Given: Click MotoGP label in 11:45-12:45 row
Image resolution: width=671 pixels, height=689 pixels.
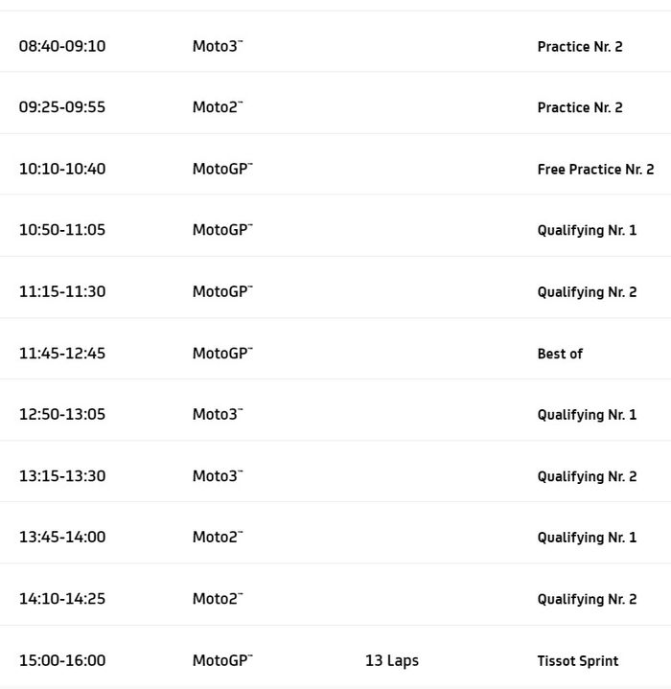Looking at the screenshot, I should [221, 353].
